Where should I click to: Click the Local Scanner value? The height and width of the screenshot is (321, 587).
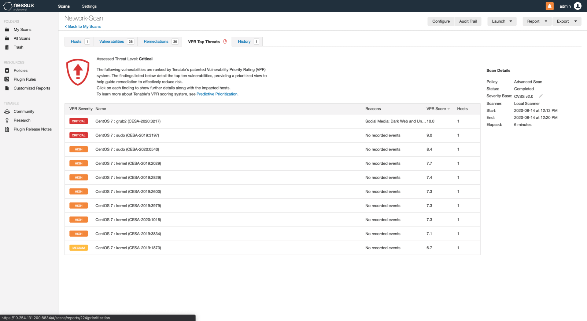point(527,104)
